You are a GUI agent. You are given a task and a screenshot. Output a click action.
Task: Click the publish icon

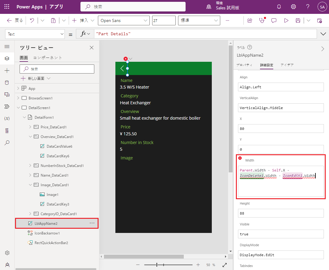tap(319, 20)
